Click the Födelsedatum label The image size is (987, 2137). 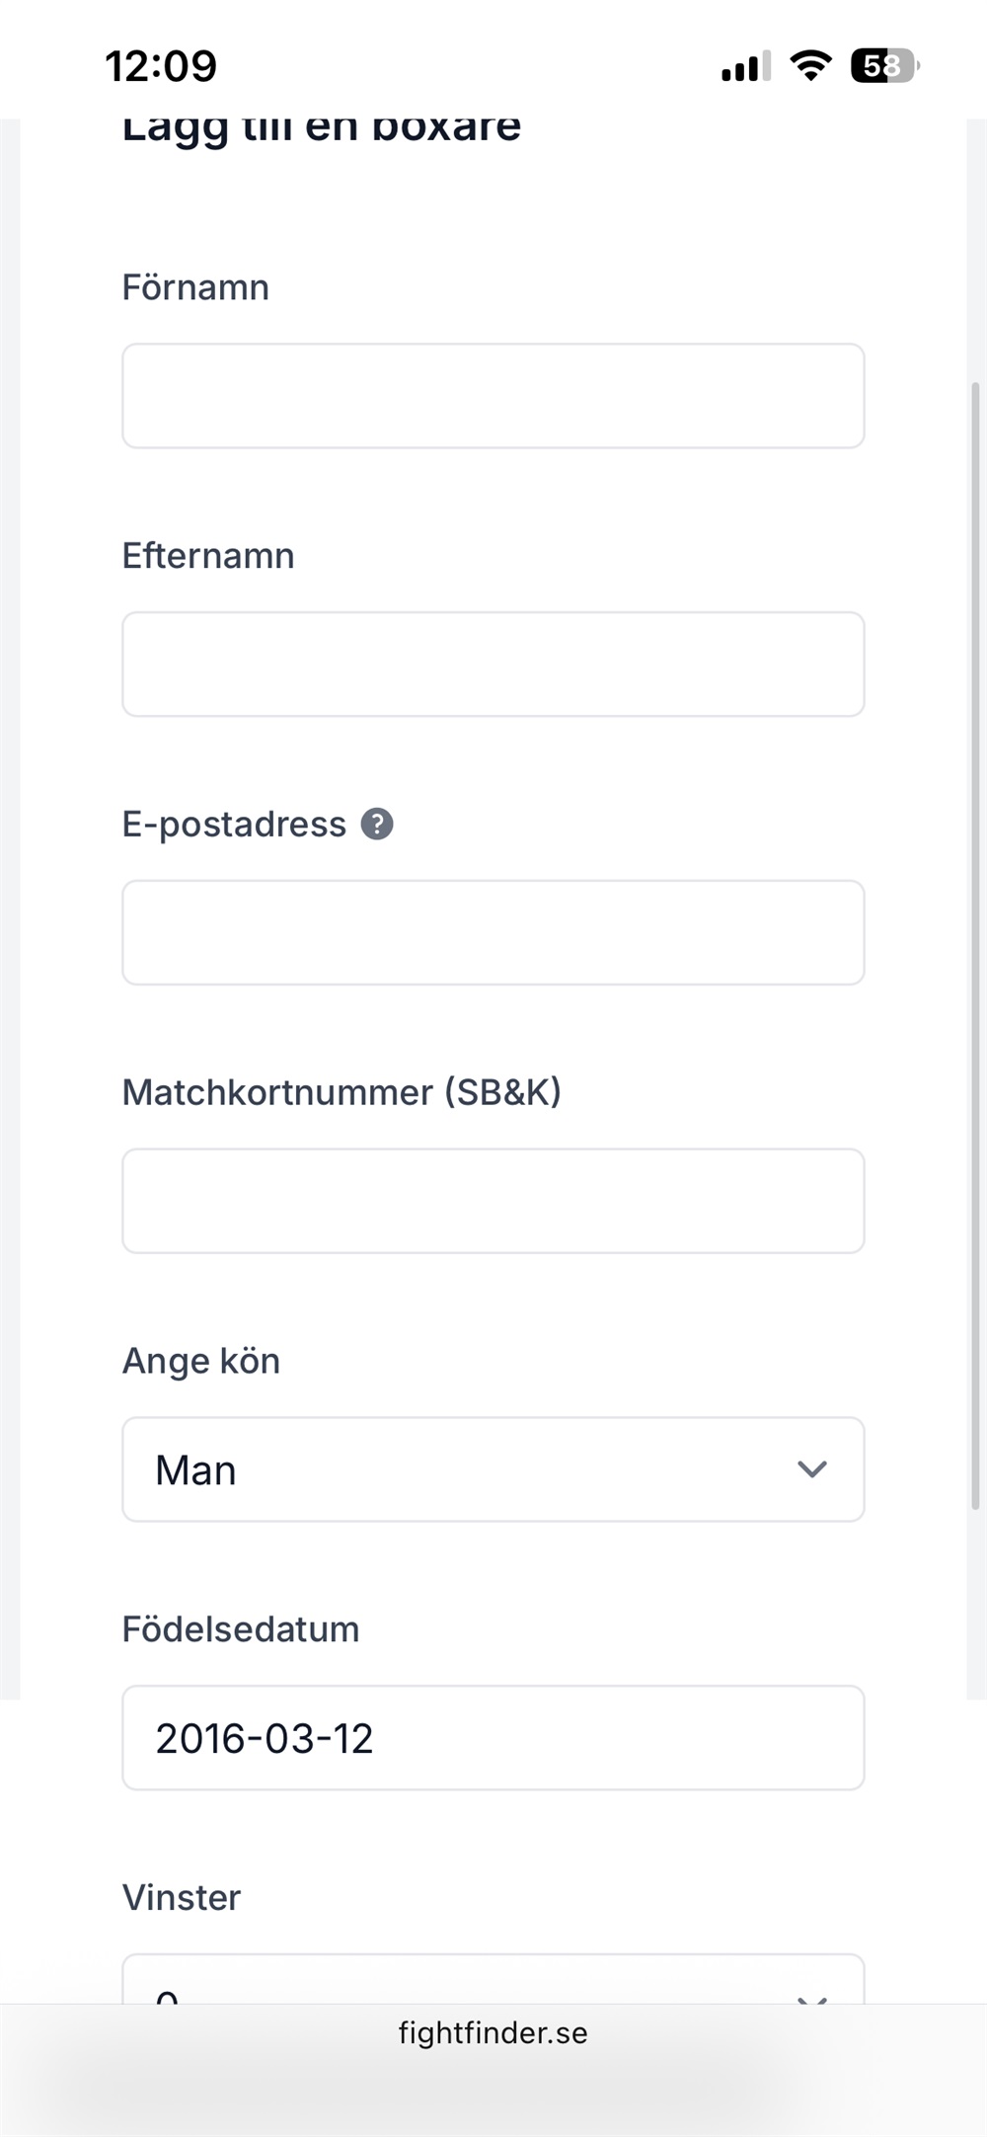click(241, 1629)
